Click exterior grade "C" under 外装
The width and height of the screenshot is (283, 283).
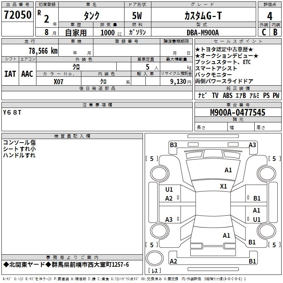click(264, 32)
